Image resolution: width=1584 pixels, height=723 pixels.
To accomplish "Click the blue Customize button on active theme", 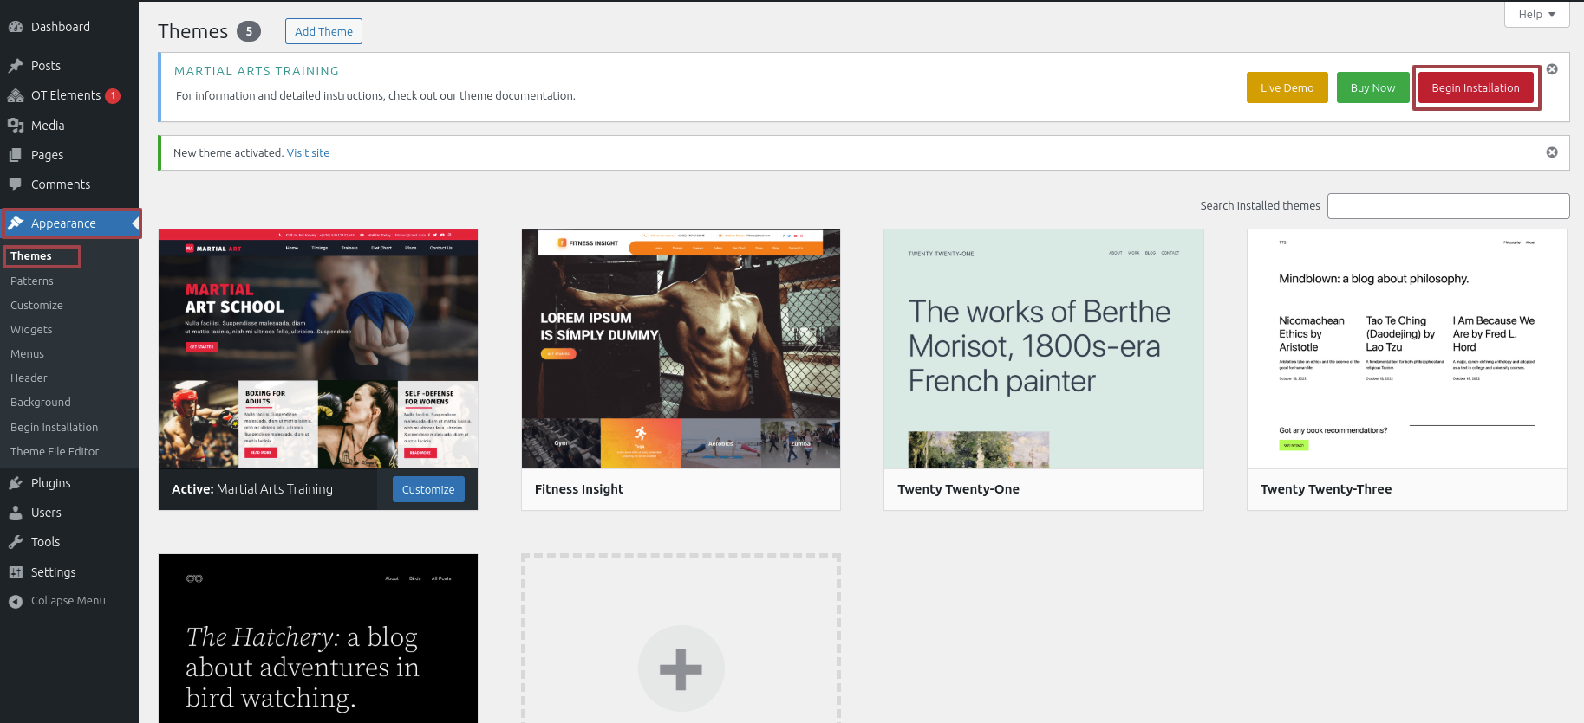I will 428,489.
